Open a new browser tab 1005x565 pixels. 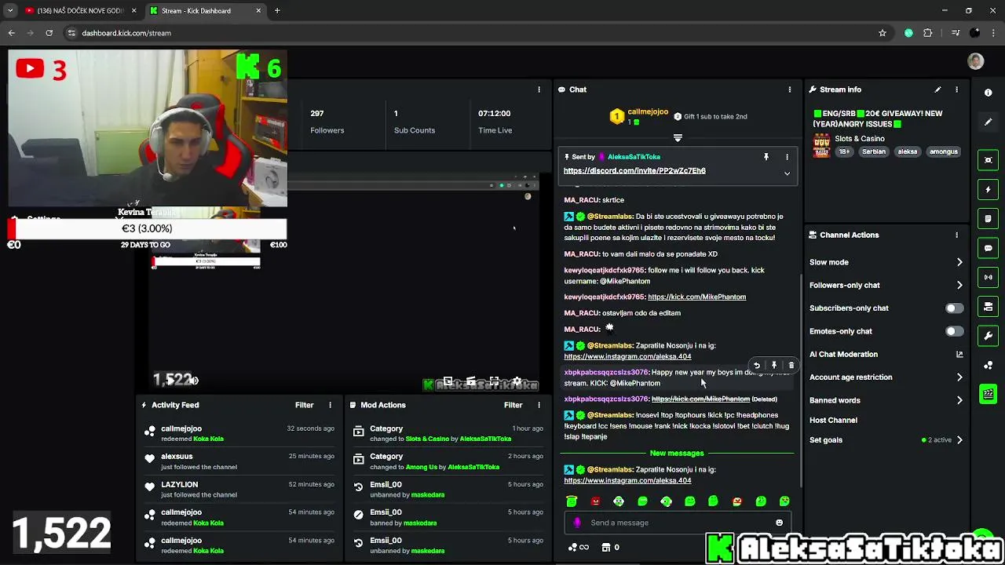tap(277, 11)
